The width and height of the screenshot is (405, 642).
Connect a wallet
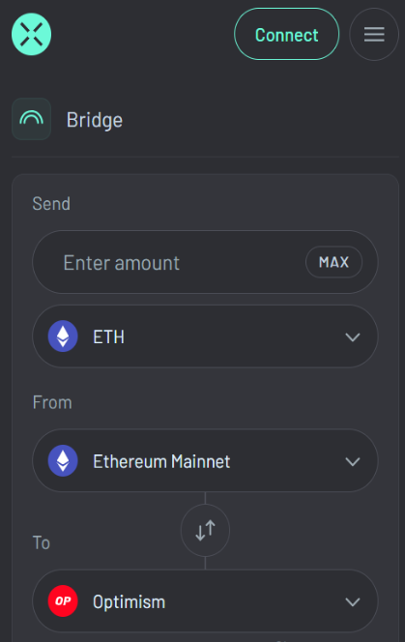coord(287,35)
